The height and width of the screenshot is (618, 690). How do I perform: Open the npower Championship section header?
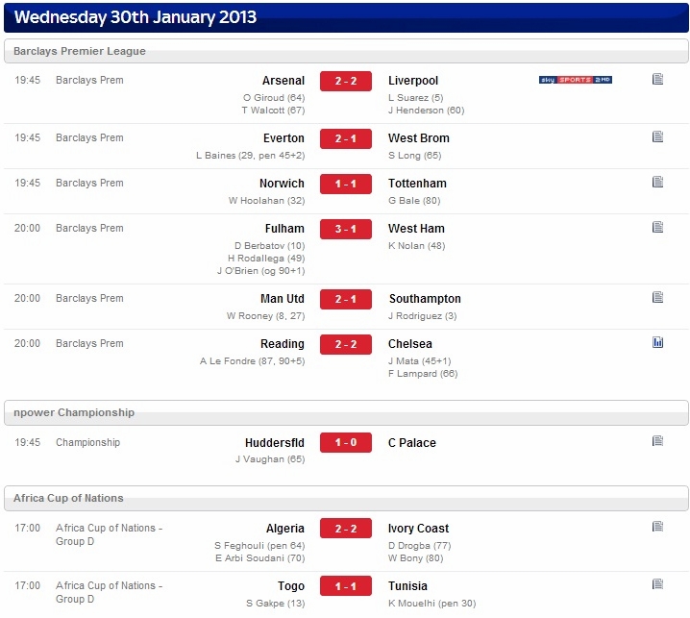pos(346,413)
